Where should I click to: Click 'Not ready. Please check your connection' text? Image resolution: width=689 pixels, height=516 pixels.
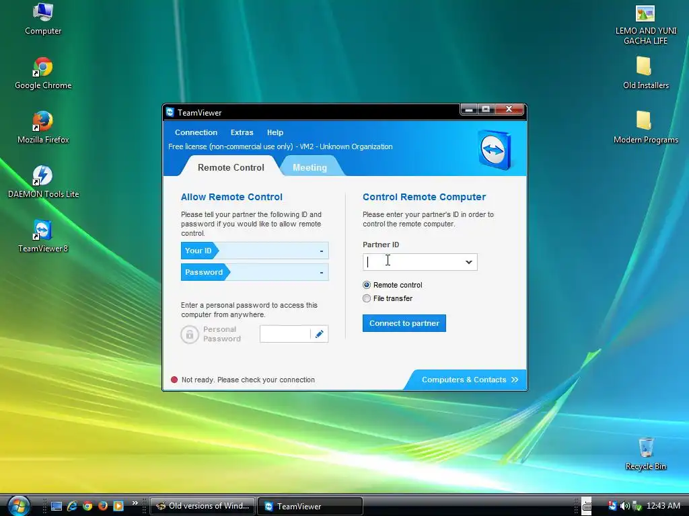click(248, 380)
